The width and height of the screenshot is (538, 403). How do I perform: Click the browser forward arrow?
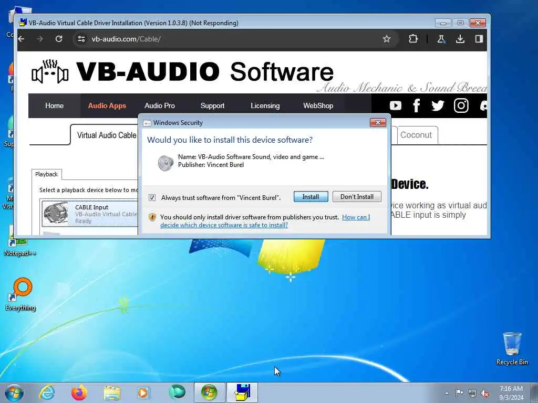[40, 39]
